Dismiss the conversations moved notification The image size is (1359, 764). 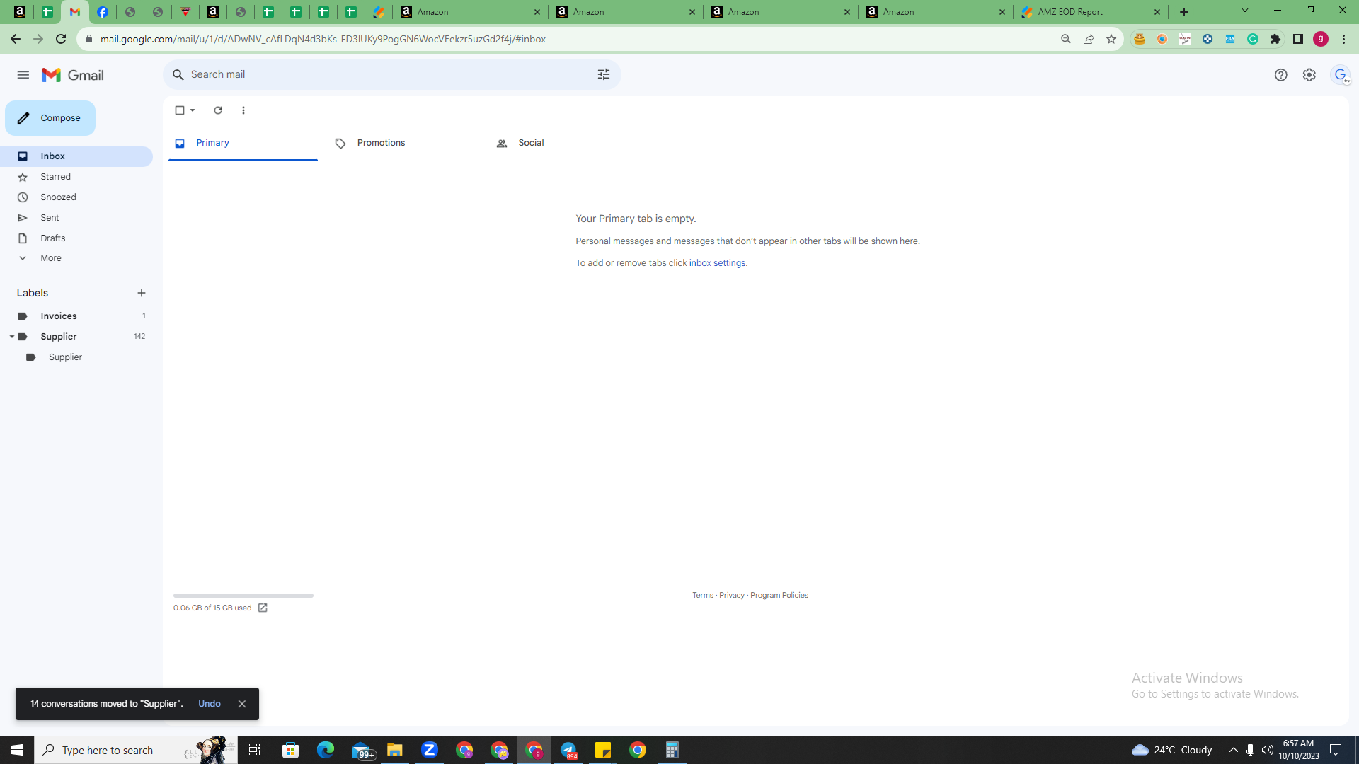coord(242,704)
